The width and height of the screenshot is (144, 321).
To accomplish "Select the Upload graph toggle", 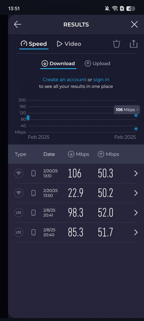I will click(97, 63).
